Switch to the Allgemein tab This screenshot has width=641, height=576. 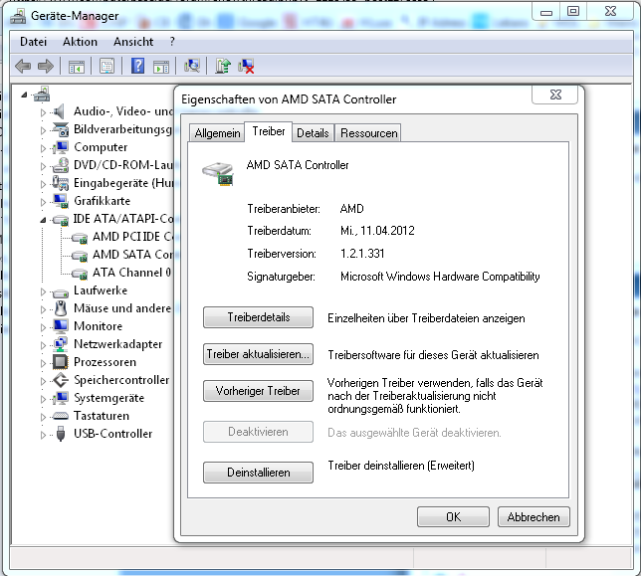[217, 133]
